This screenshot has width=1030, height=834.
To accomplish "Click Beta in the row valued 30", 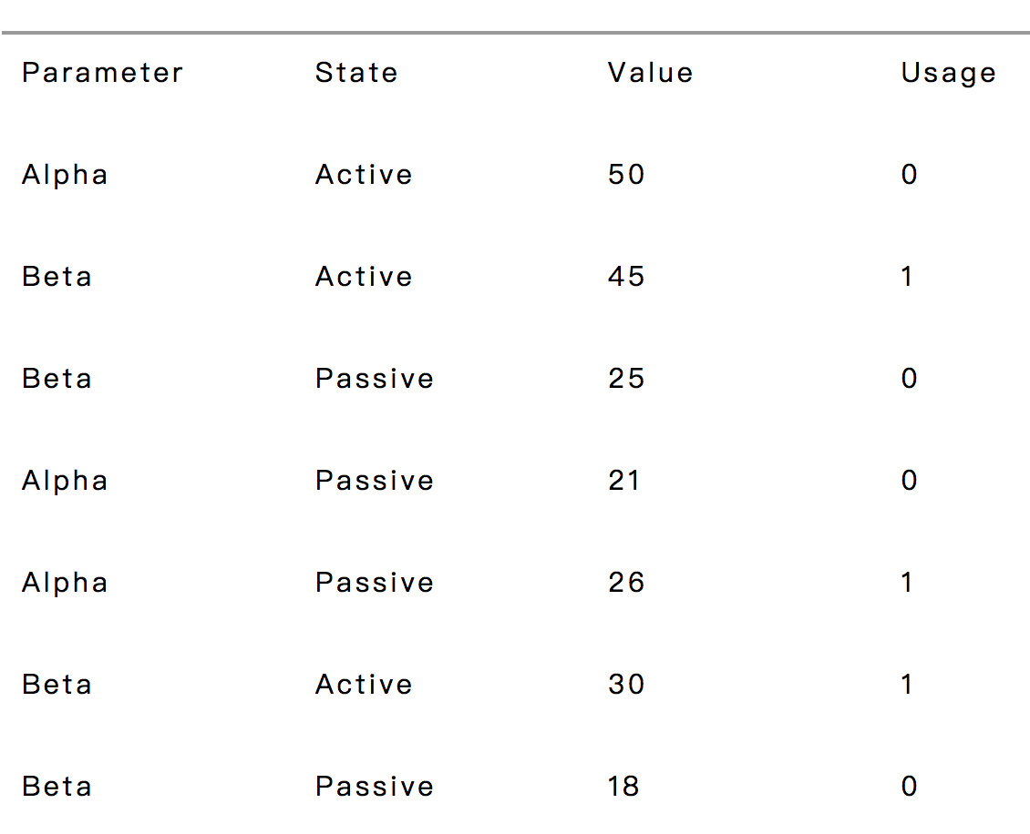I will click(x=57, y=685).
